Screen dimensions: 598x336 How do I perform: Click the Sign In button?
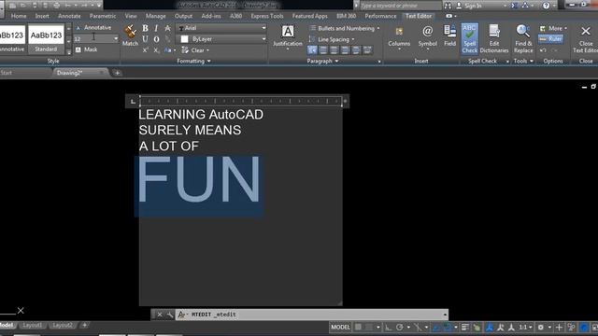pyautogui.click(x=469, y=6)
